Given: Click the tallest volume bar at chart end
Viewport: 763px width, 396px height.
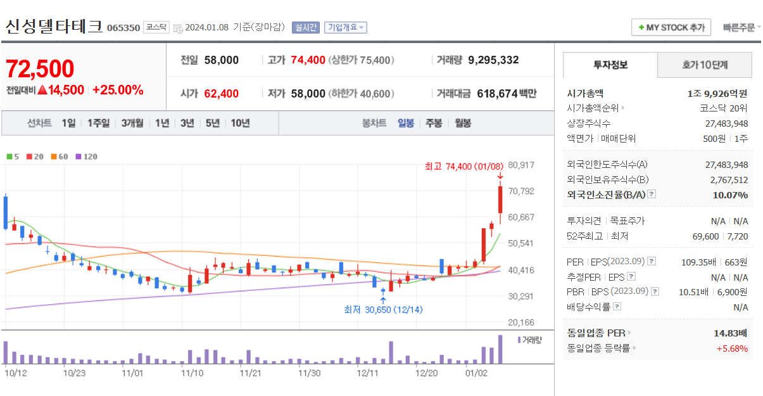Looking at the screenshot, I should (x=500, y=349).
